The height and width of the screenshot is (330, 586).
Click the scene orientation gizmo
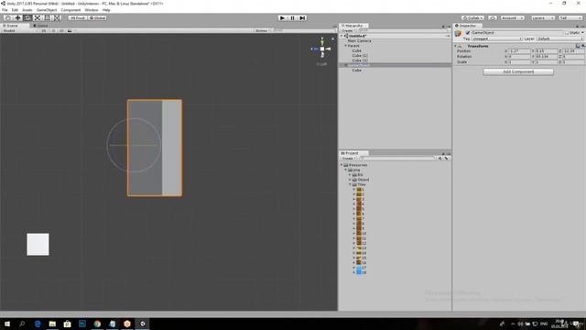[x=322, y=49]
